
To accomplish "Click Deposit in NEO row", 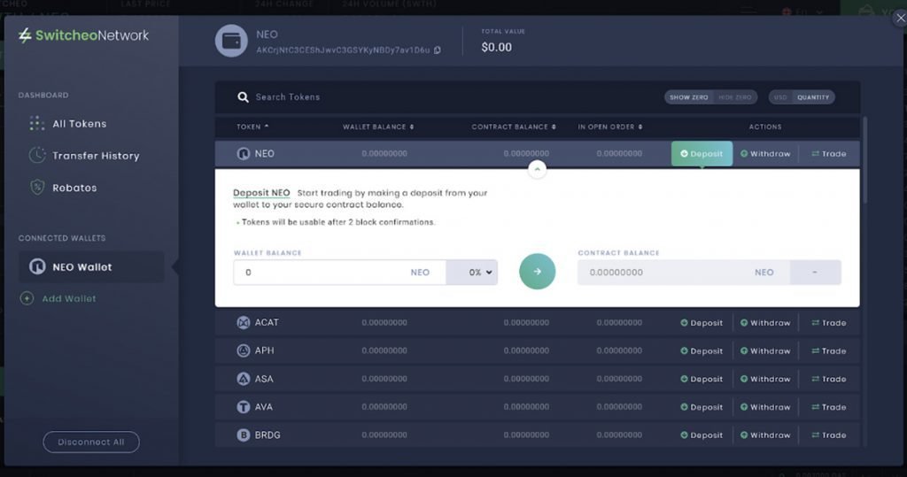I will coord(702,154).
